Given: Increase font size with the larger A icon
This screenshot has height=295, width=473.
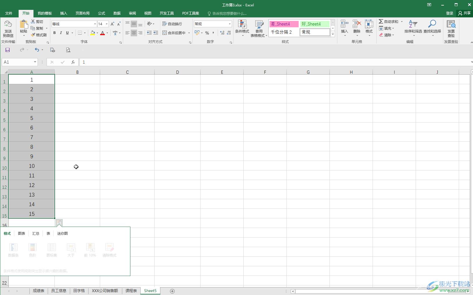Looking at the screenshot, I should [x=112, y=24].
